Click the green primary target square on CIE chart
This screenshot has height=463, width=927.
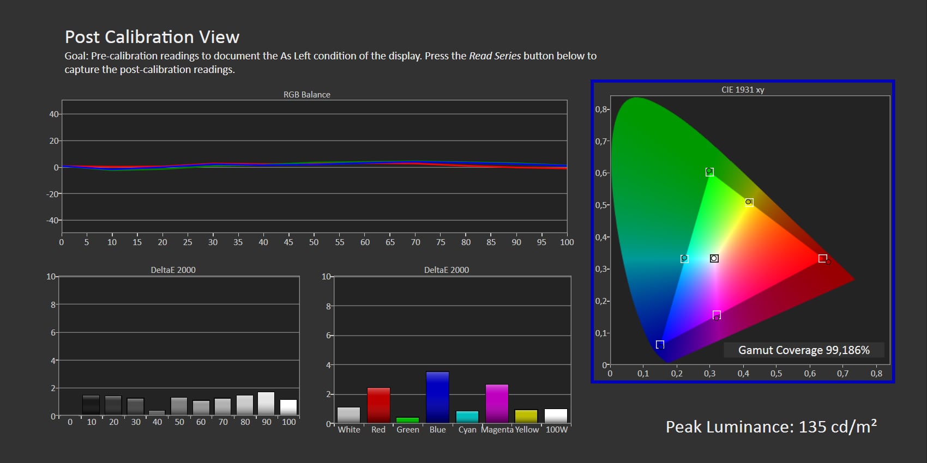click(x=709, y=172)
